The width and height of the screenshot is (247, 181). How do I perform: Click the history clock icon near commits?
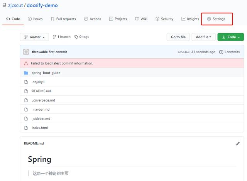click(x=221, y=52)
